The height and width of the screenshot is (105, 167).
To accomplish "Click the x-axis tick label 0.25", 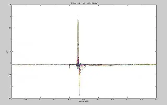I will click(x=84, y=100).
